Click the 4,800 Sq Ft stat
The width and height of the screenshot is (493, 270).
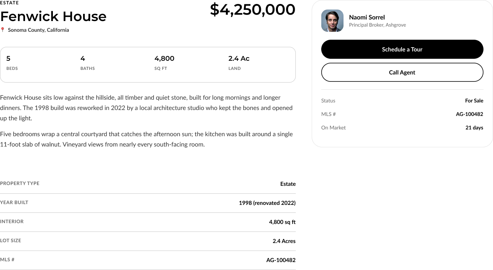164,63
